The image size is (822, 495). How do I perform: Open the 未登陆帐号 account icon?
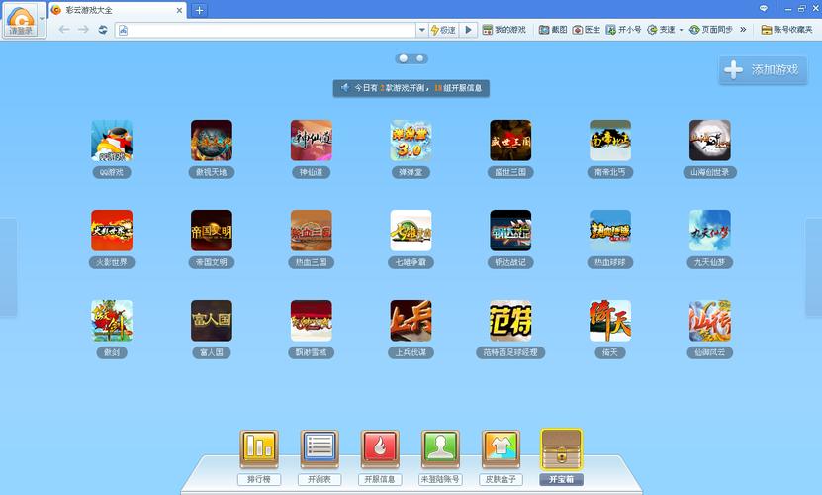coord(440,450)
